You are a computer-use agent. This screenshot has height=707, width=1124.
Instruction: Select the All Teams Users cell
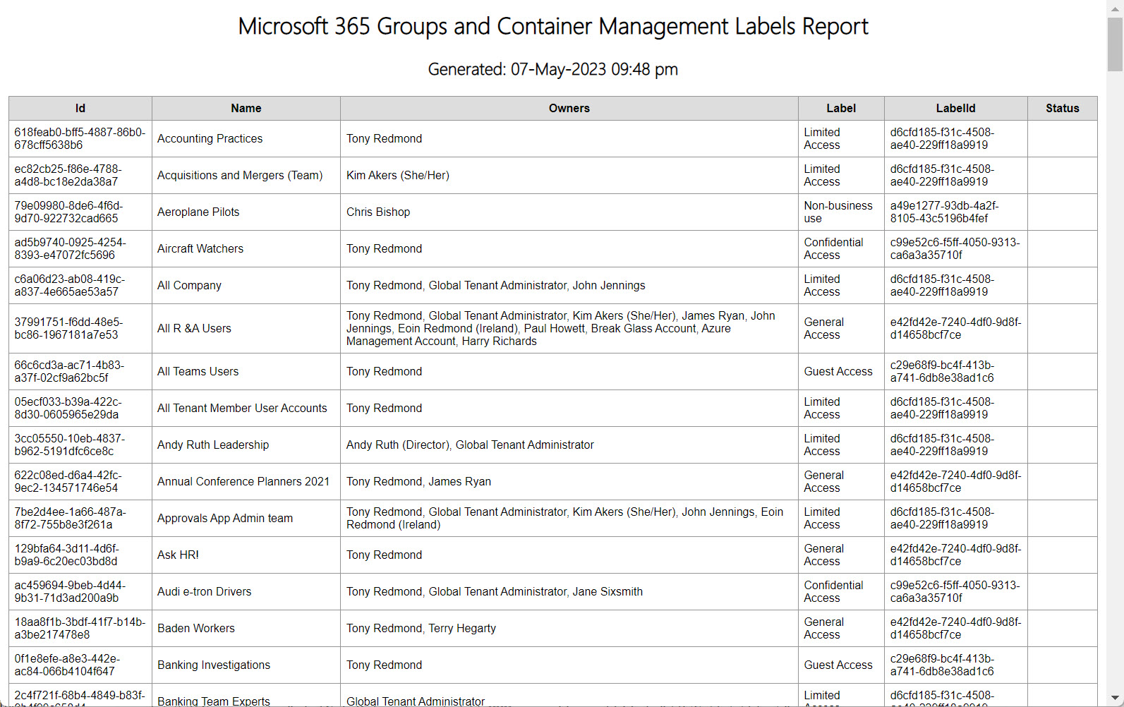pos(246,371)
